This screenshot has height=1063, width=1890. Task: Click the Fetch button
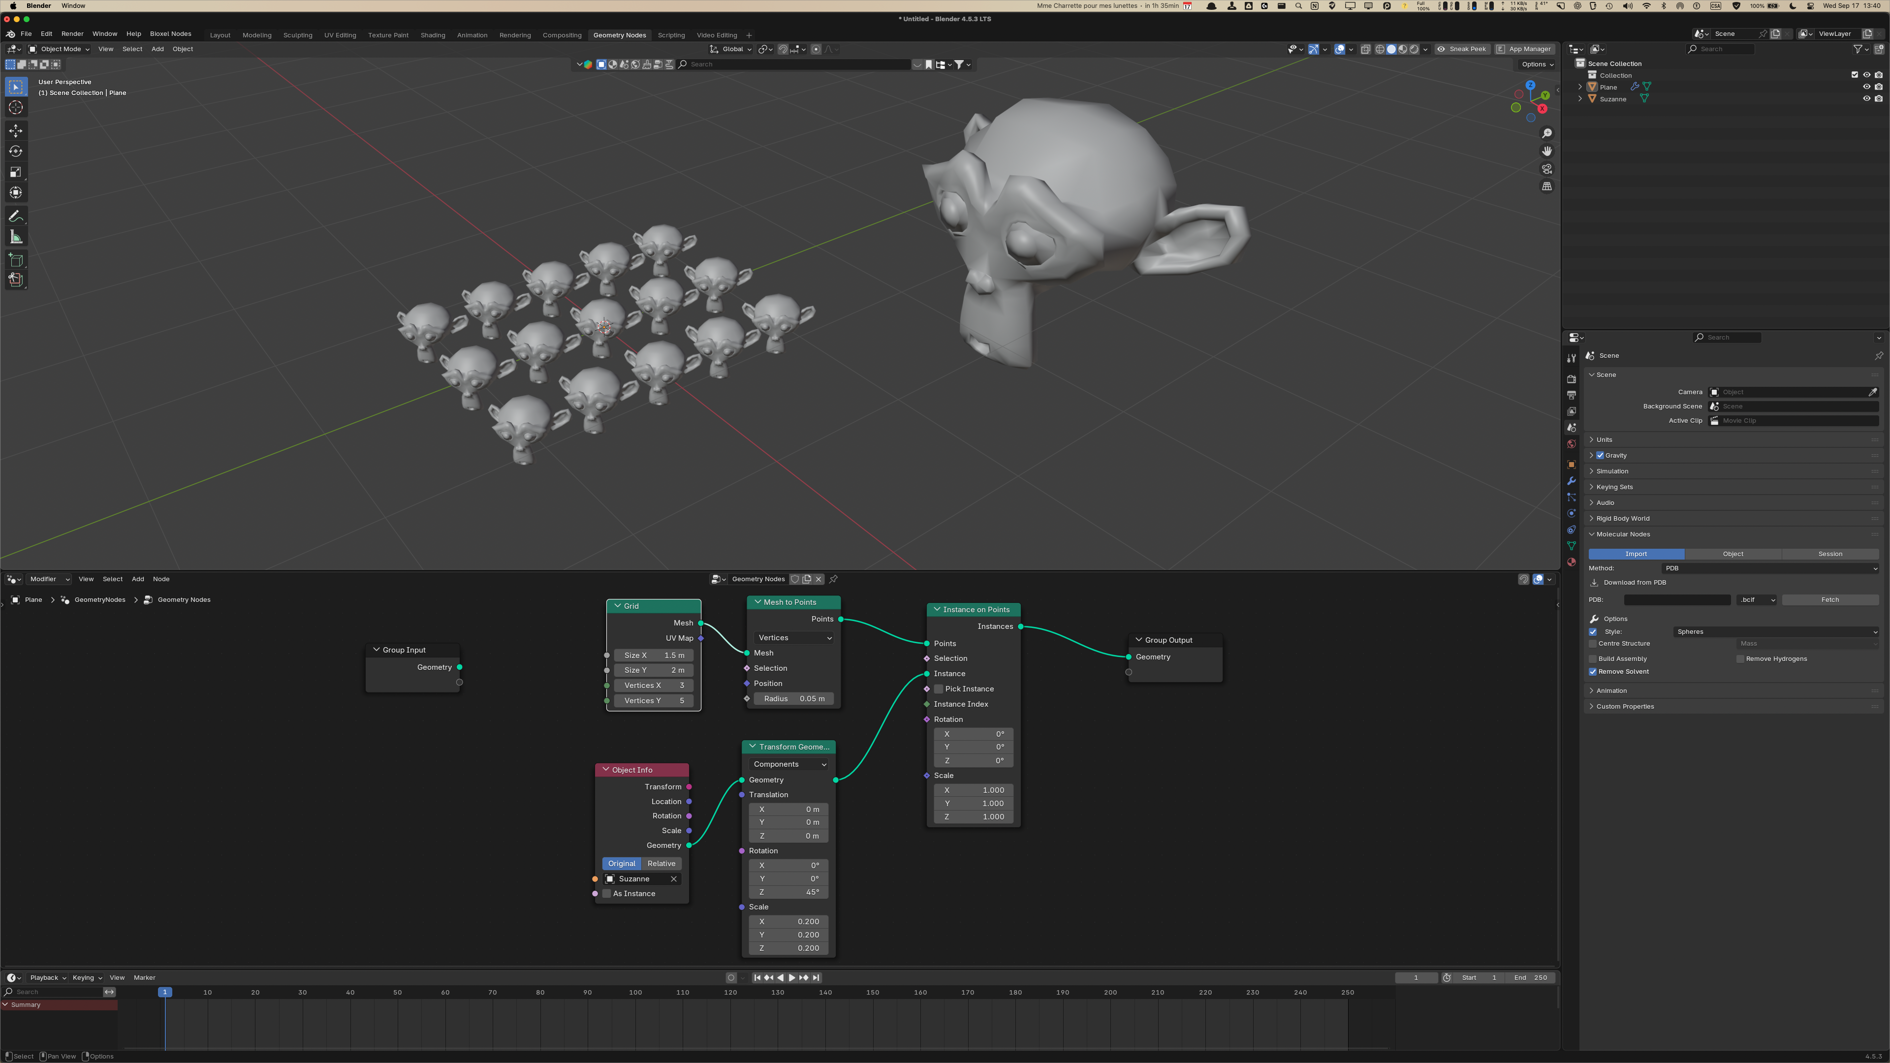1830,600
